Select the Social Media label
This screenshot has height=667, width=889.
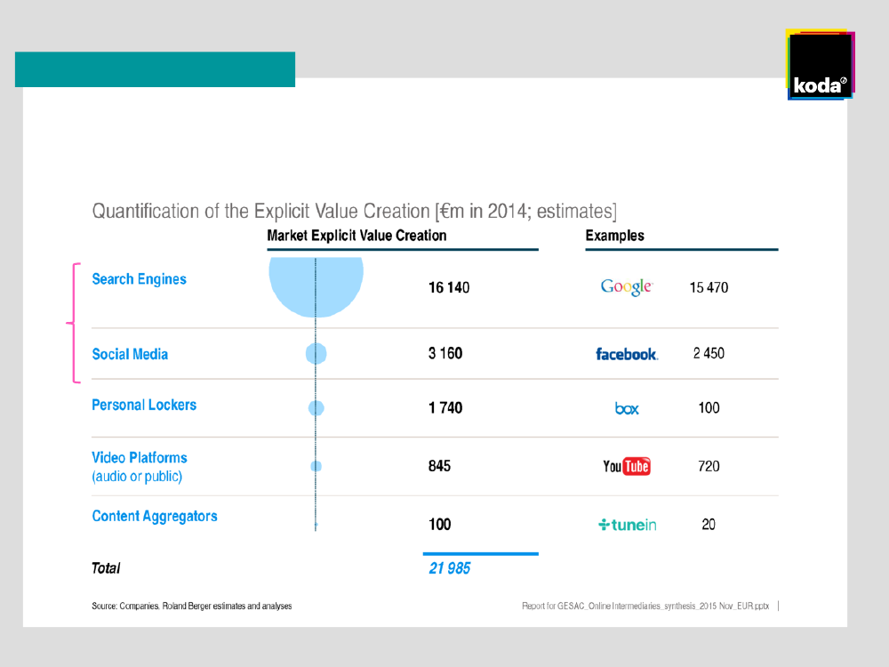tap(130, 354)
